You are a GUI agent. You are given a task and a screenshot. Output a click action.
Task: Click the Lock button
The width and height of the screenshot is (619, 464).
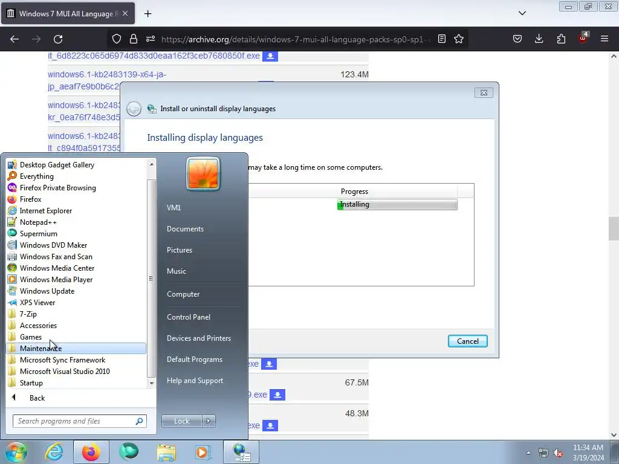point(181,421)
